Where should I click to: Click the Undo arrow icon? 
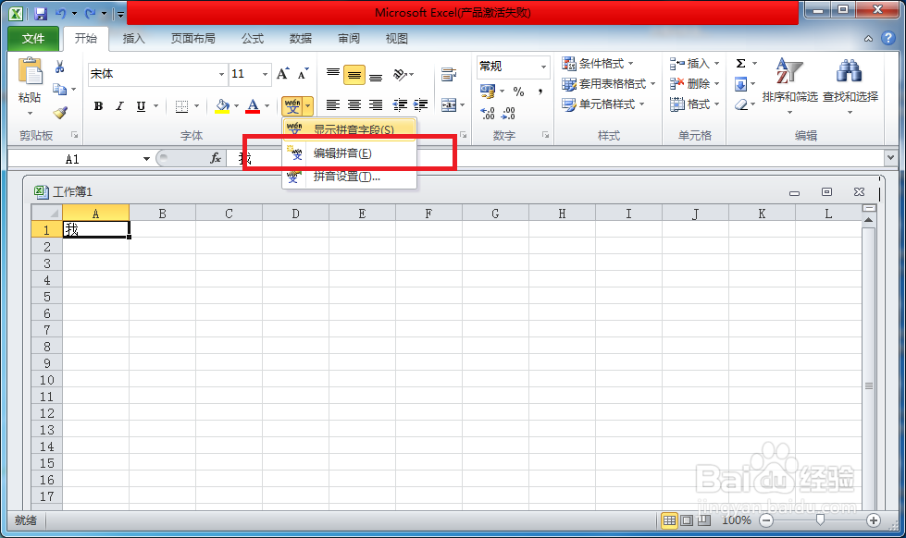[x=61, y=13]
